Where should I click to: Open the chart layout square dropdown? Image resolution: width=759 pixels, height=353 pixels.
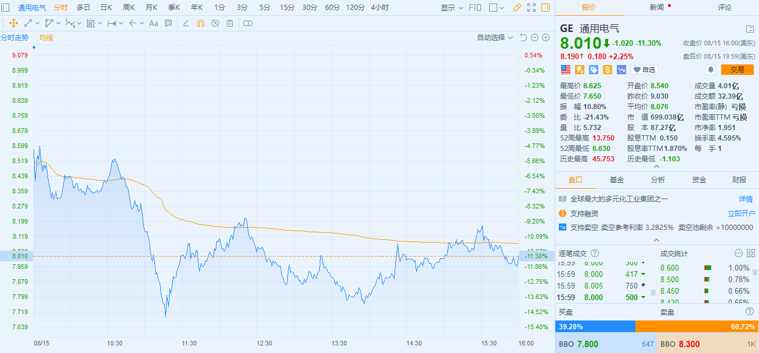coord(496,8)
